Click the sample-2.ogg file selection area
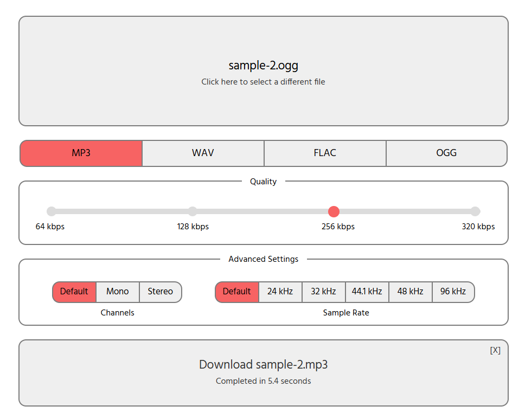Screen dimensions: 525x419 coord(263,72)
